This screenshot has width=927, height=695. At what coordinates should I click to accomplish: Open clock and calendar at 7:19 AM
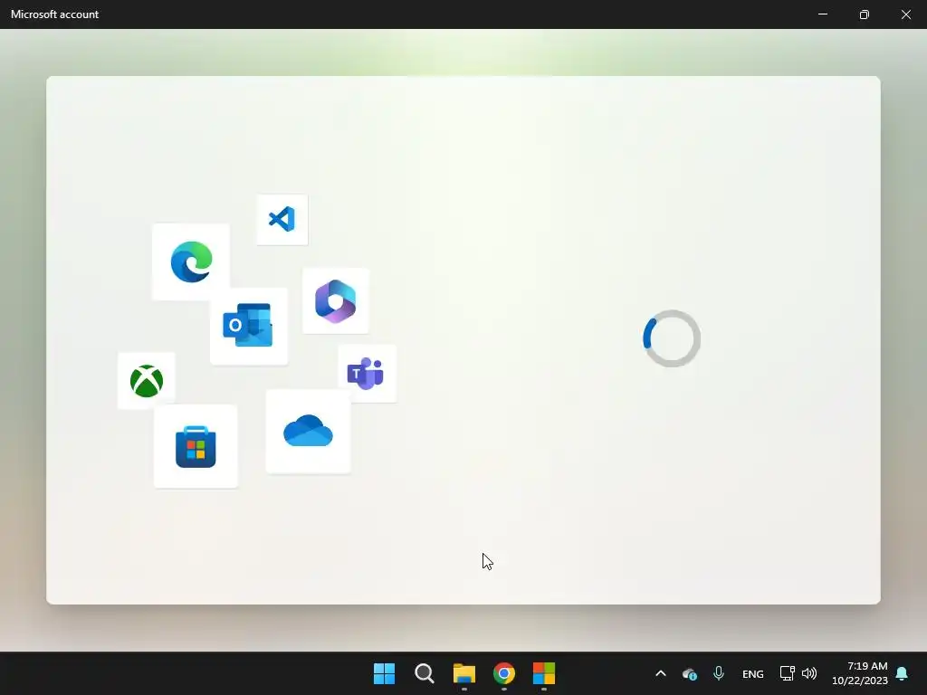click(x=860, y=673)
